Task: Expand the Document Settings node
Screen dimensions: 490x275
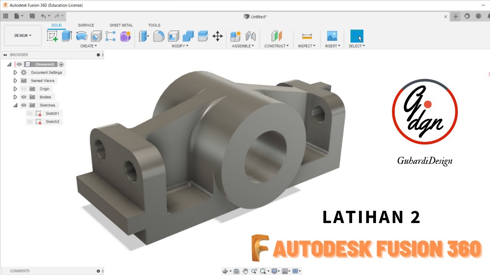Action: coord(15,73)
